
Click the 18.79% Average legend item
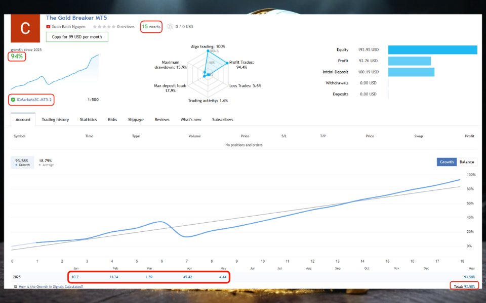point(46,162)
